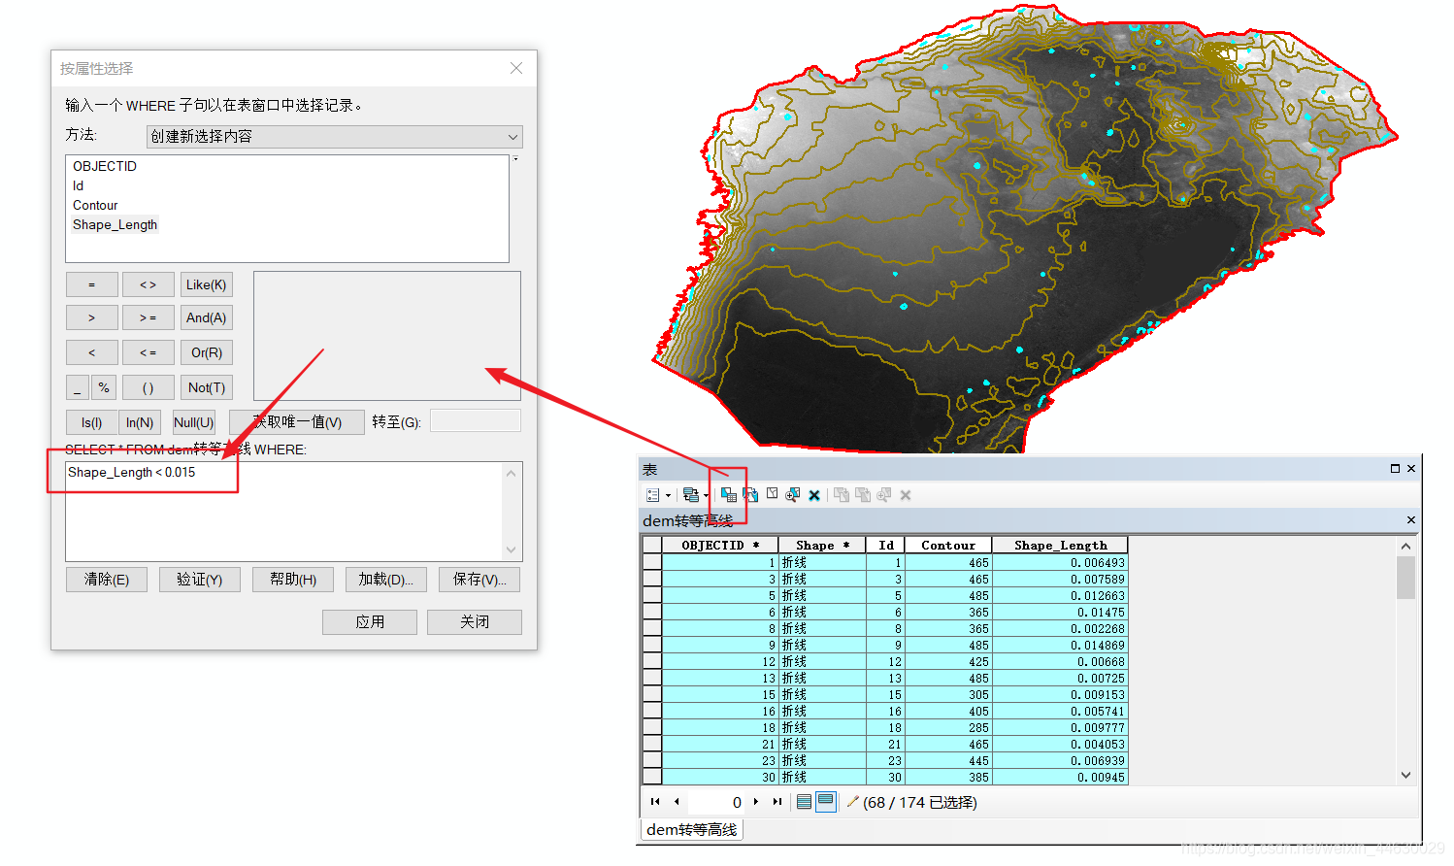This screenshot has height=866, width=1454.
Task: Click the table's vertical scrollbar down arrow
Action: 1405,775
